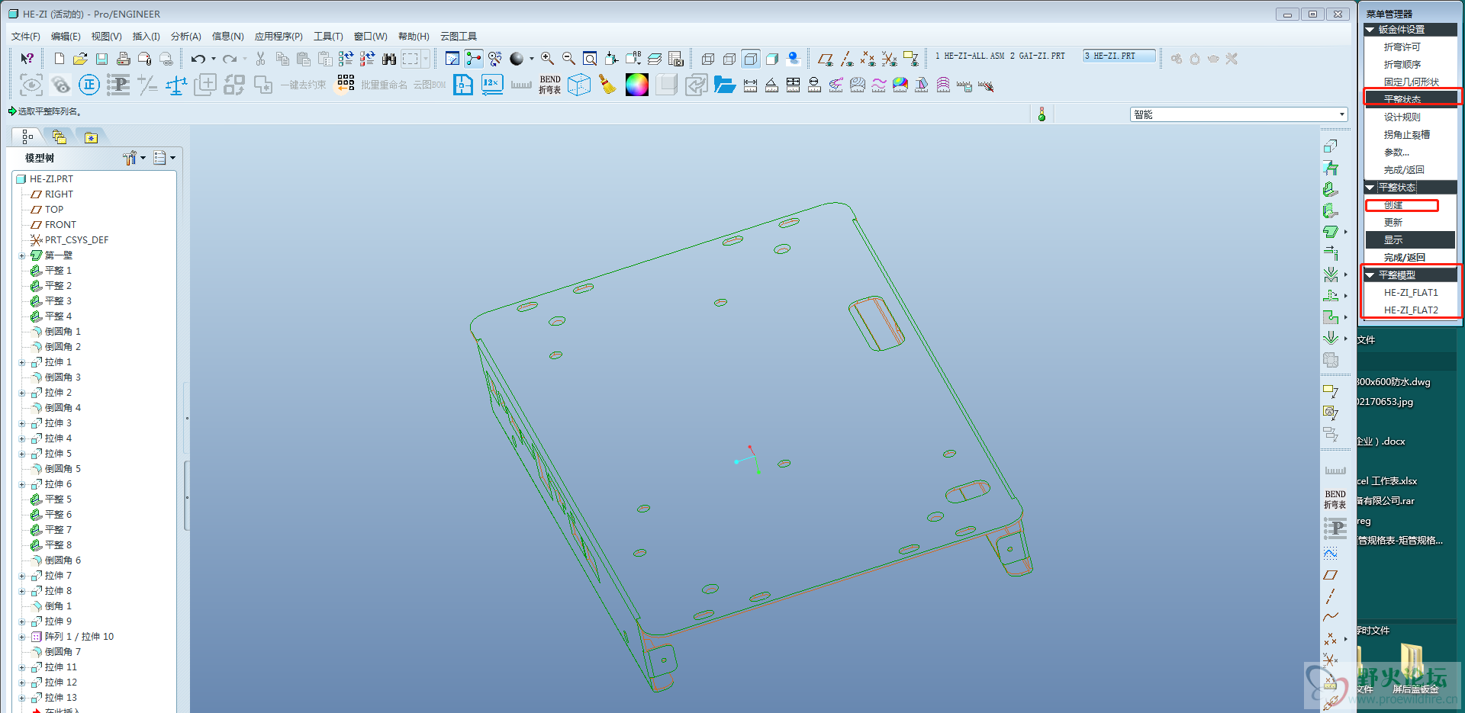Image resolution: width=1465 pixels, height=713 pixels.
Task: Save the model with the disk icon
Action: [101, 59]
